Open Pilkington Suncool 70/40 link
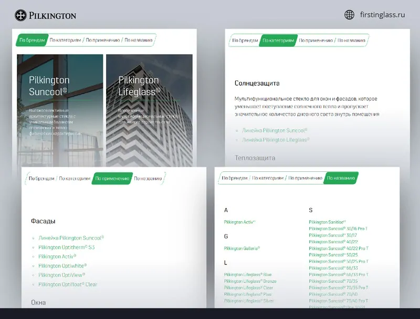 pyautogui.click(x=333, y=294)
